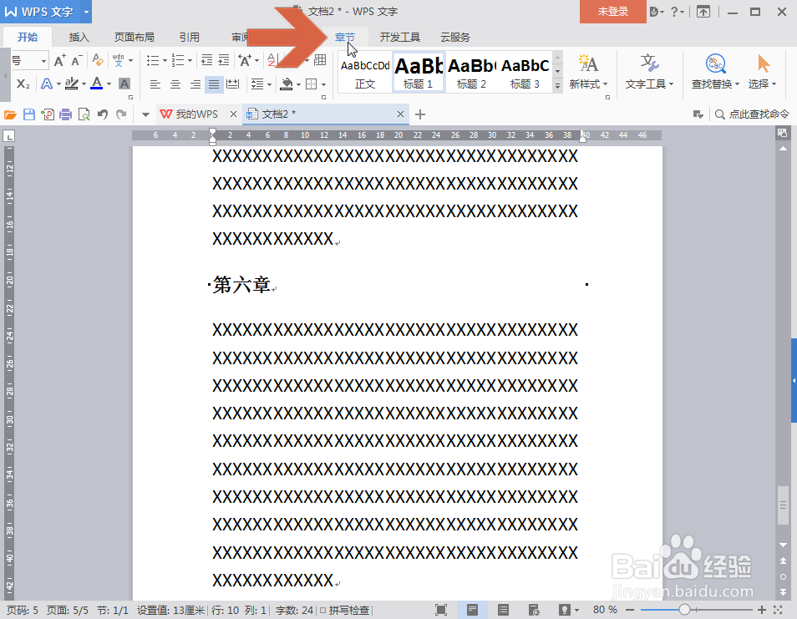Open highlight color dropdown arrow
This screenshot has height=619, width=797.
[84, 84]
